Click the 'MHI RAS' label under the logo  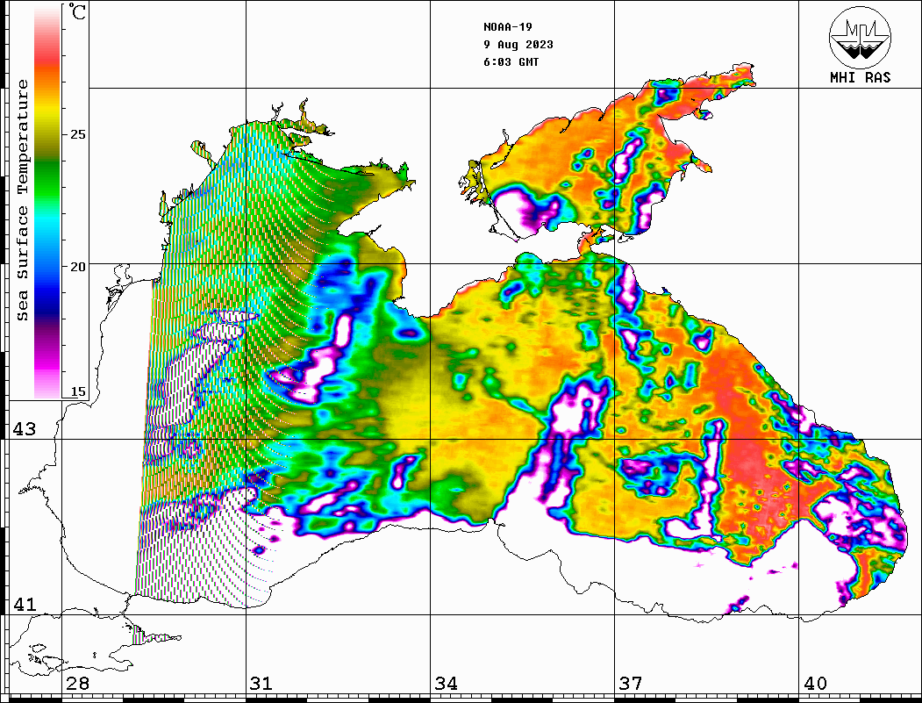(861, 77)
